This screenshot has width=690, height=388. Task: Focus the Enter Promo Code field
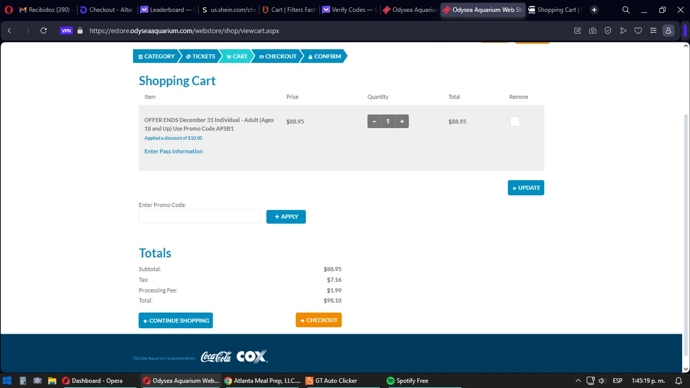(x=200, y=216)
